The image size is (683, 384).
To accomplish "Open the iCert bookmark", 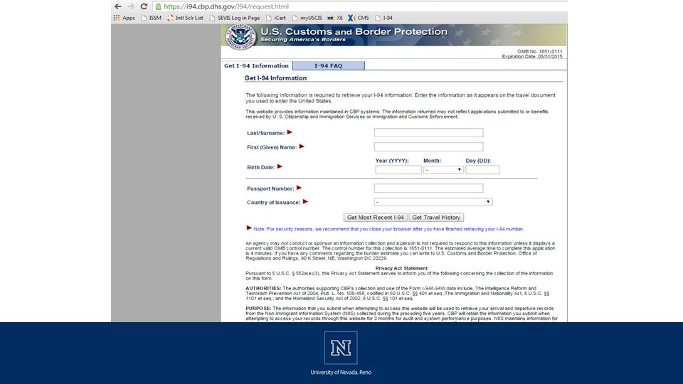I will 276,18.
